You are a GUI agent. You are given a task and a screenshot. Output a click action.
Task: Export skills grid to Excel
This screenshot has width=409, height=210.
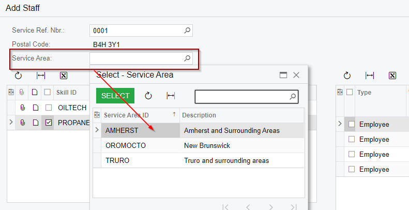[64, 76]
